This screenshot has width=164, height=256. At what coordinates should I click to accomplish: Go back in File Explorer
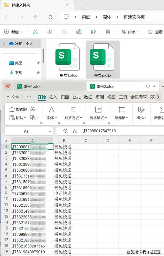tap(7, 17)
